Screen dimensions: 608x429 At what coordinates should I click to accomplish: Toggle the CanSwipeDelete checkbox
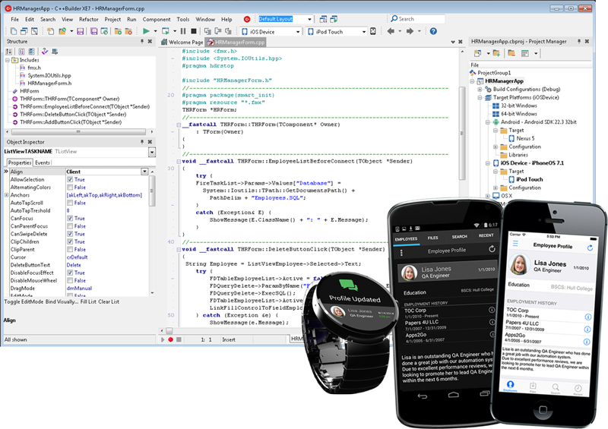point(70,233)
